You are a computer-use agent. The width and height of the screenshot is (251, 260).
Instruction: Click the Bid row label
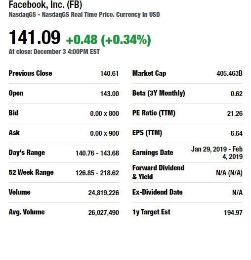(13, 113)
